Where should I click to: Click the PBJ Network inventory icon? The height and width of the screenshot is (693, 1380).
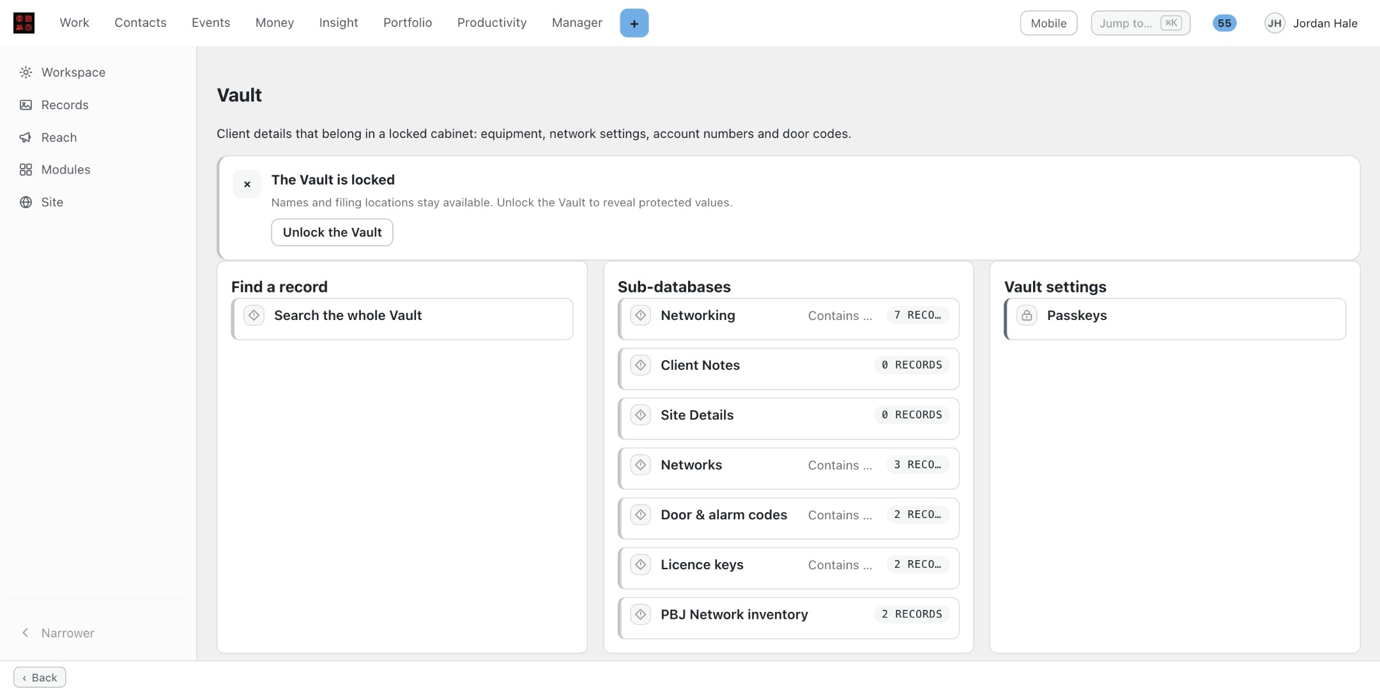[640, 614]
